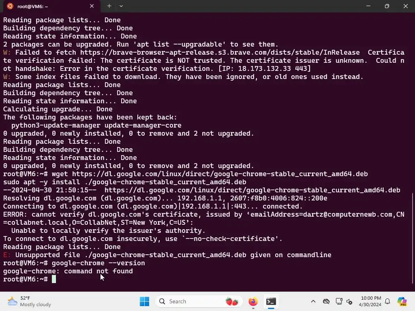Click the '--2024-04-30 21:50:15--' timestamp line

[x=202, y=190]
